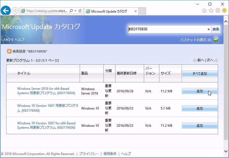229x158 pixels.
Task: Click the scrollbar down arrow
Action: click(x=226, y=151)
